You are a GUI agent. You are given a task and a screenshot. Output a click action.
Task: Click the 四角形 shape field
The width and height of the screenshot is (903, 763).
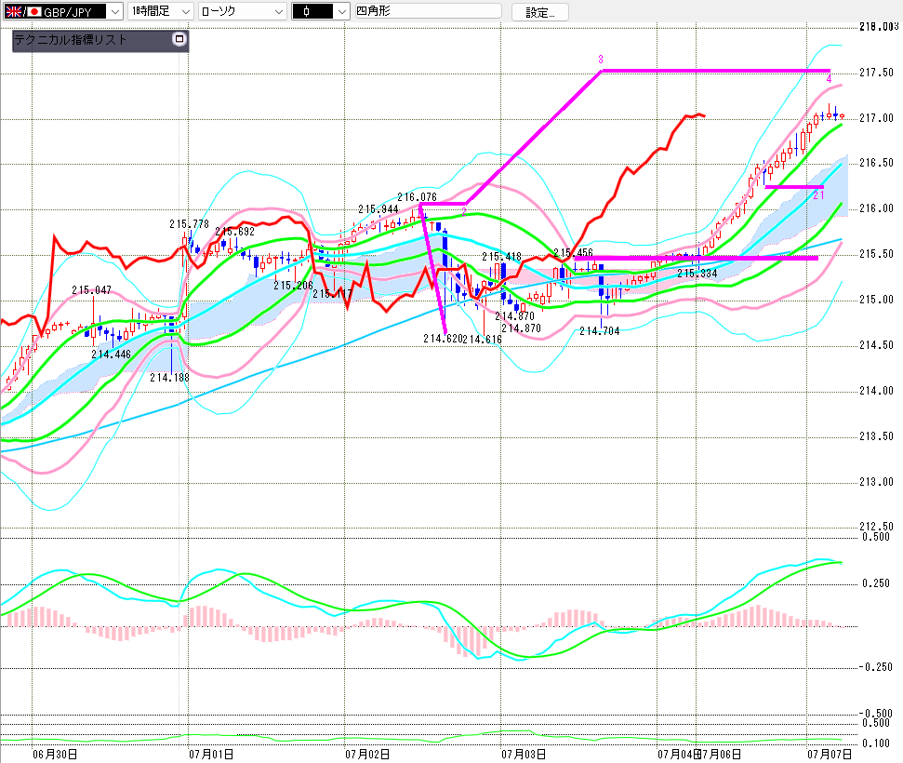point(429,11)
